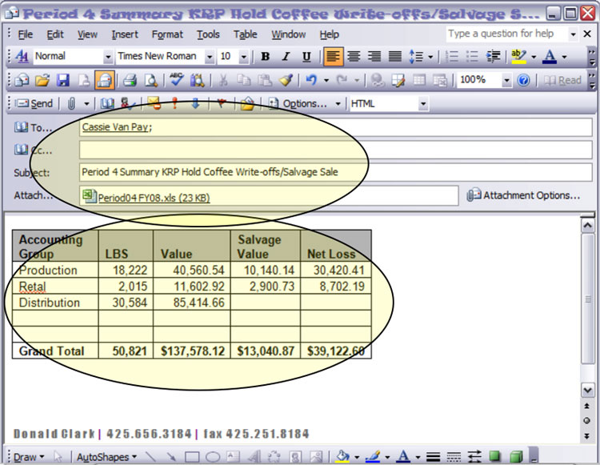The width and height of the screenshot is (600, 465).
Task: Open the 100% zoom dropdown
Action: point(506,80)
